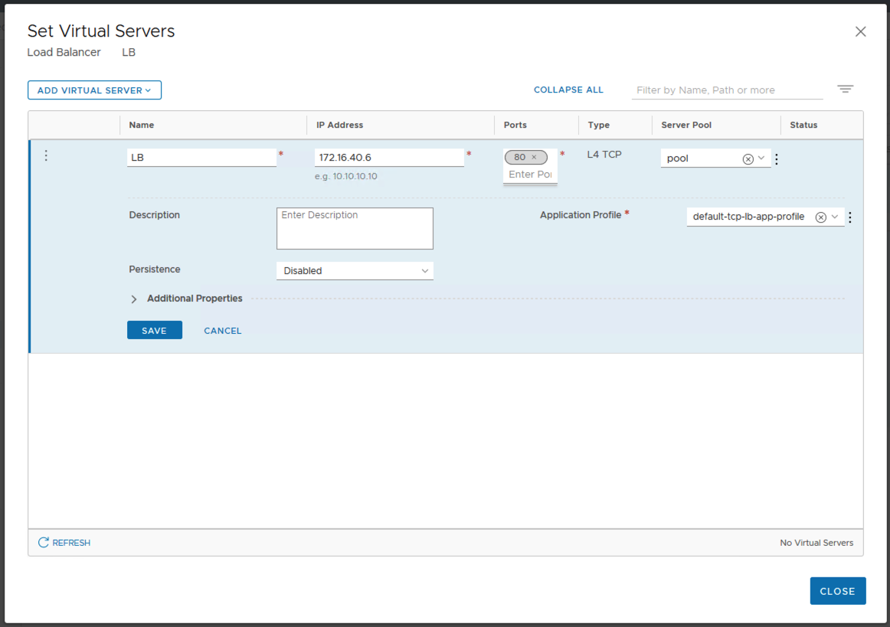Viewport: 890px width, 627px height.
Task: Open row actions vertical ellipsis menu
Action: pyautogui.click(x=46, y=155)
